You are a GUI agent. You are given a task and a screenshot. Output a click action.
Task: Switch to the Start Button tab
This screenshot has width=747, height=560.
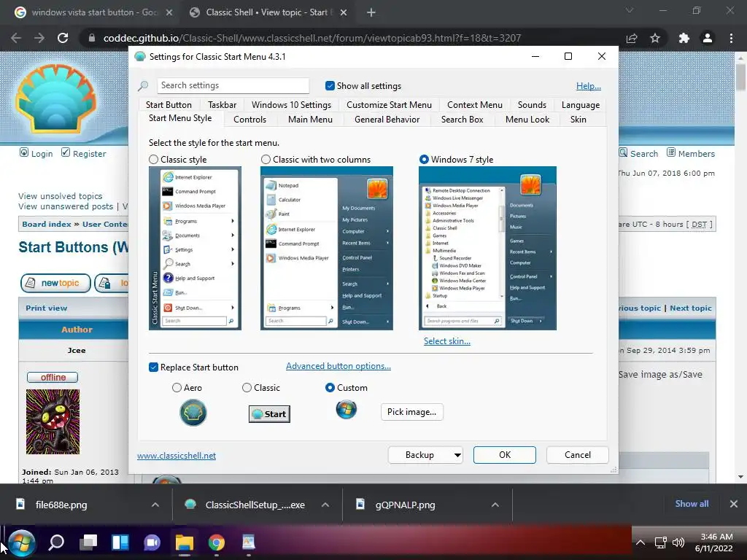(x=169, y=105)
